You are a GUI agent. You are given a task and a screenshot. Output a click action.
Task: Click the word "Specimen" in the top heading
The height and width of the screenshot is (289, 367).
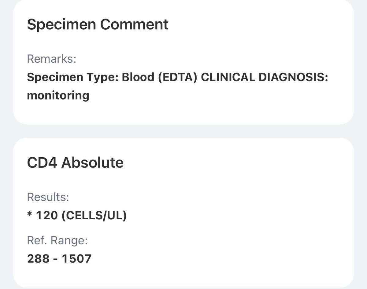pyautogui.click(x=61, y=24)
